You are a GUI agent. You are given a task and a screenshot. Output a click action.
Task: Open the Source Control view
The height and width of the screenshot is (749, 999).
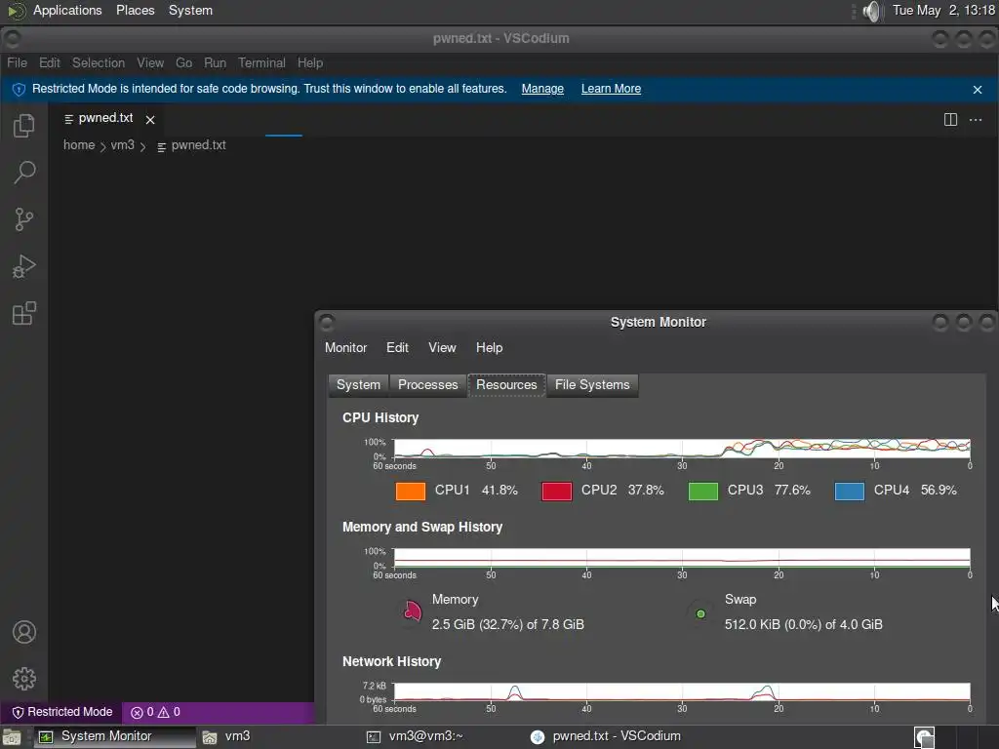click(x=24, y=219)
